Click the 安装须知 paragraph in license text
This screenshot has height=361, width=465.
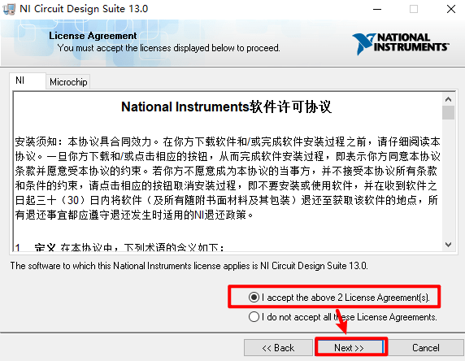pyautogui.click(x=228, y=178)
